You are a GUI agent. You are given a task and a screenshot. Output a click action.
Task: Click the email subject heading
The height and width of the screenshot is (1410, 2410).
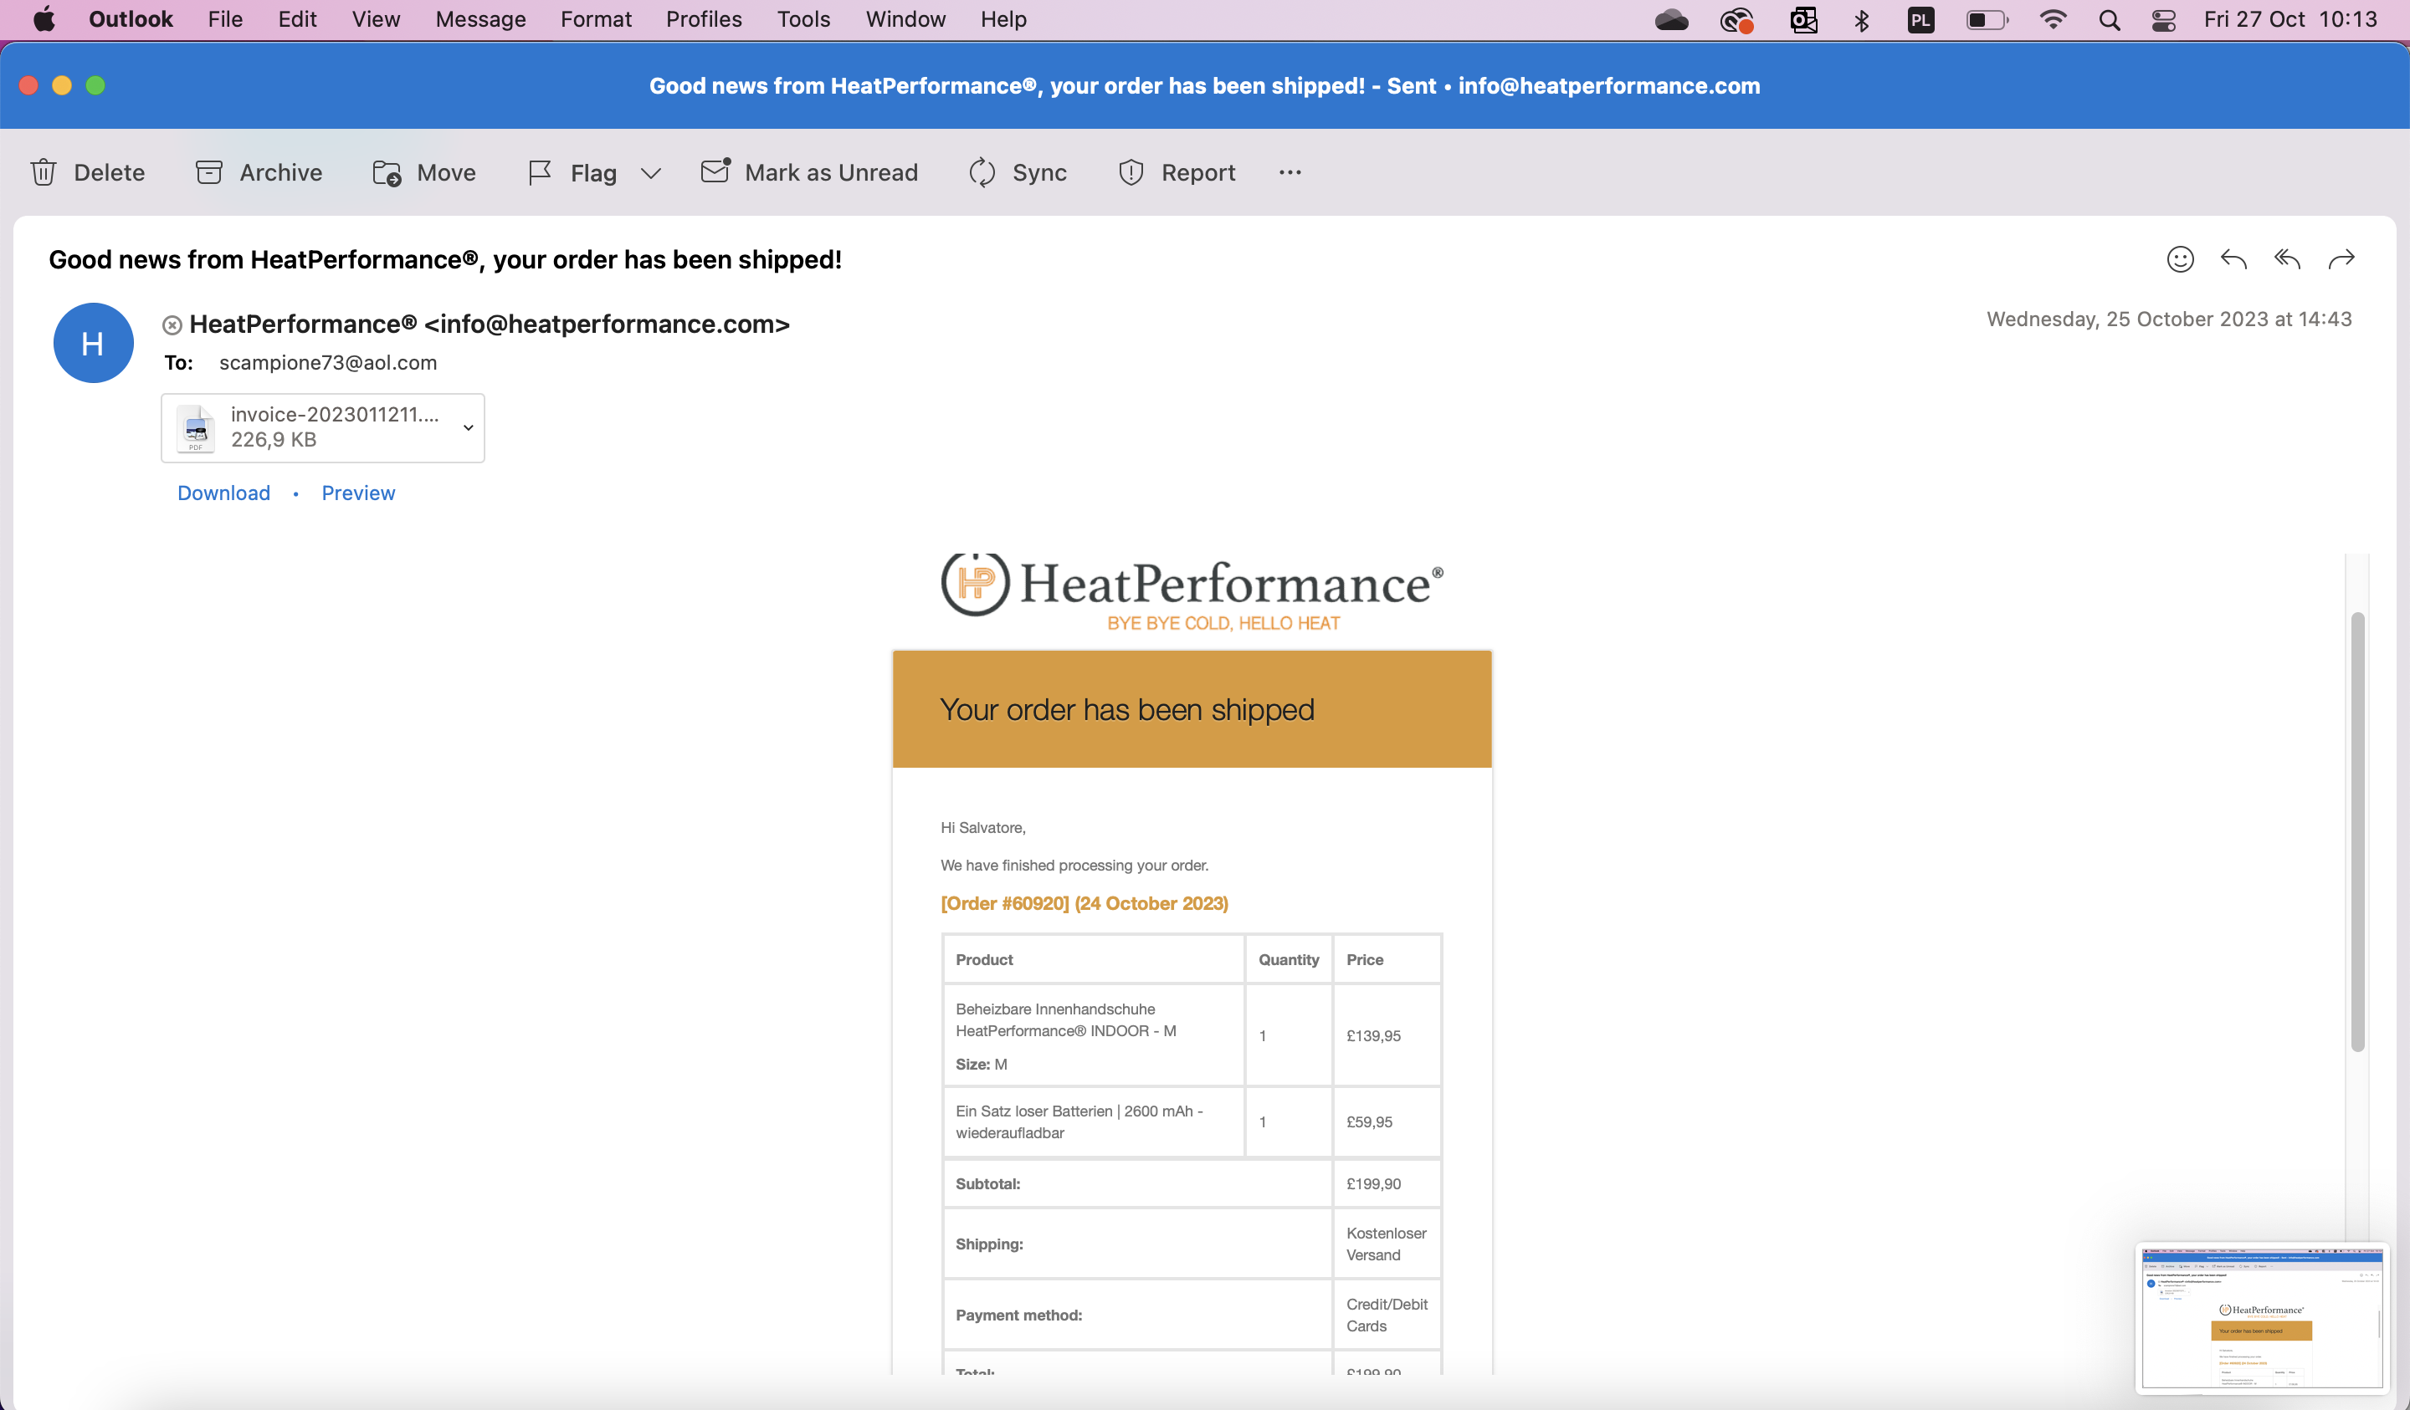(444, 259)
